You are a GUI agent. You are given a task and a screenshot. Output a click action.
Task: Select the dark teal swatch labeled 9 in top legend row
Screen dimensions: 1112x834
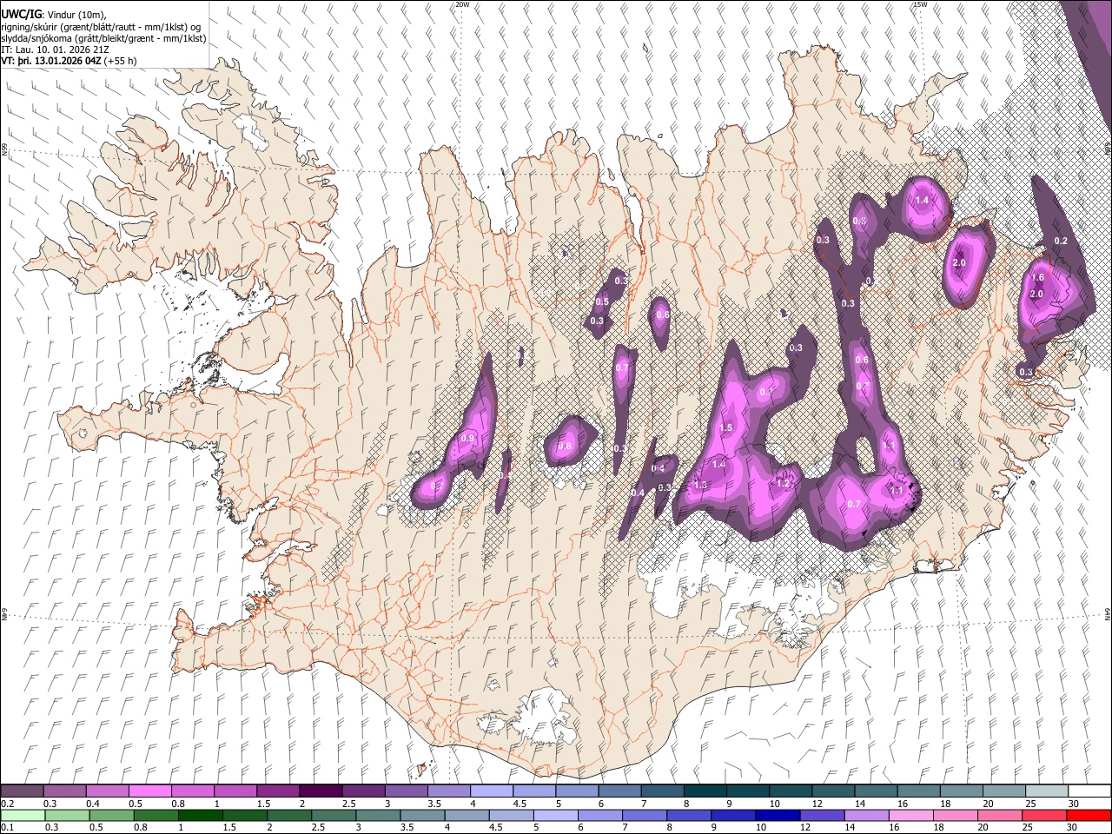[705, 791]
